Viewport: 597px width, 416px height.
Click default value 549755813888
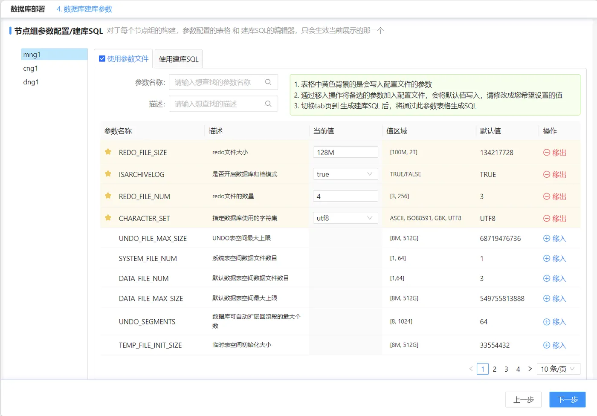(502, 299)
